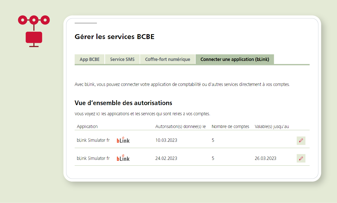The width and height of the screenshot is (337, 203).
Task: Switch to the App BCBE tab
Action: [89, 59]
